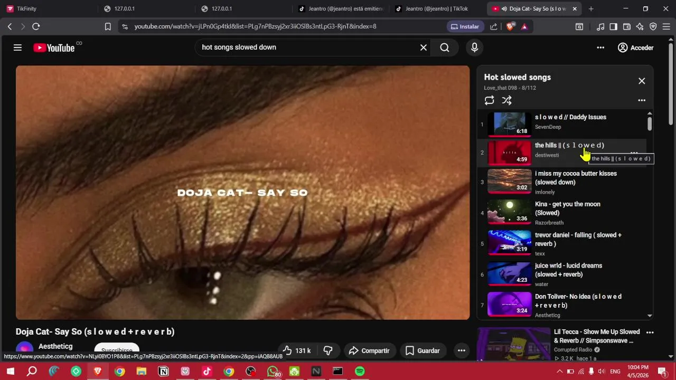Open the ENG language switcher
The height and width of the screenshot is (380, 676).
615,372
